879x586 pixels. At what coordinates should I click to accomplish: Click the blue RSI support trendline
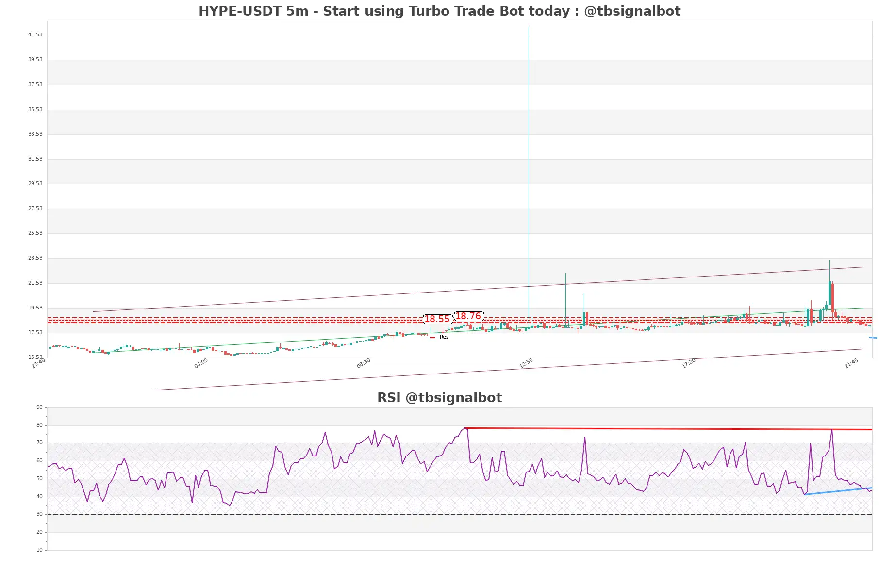pyautogui.click(x=838, y=491)
